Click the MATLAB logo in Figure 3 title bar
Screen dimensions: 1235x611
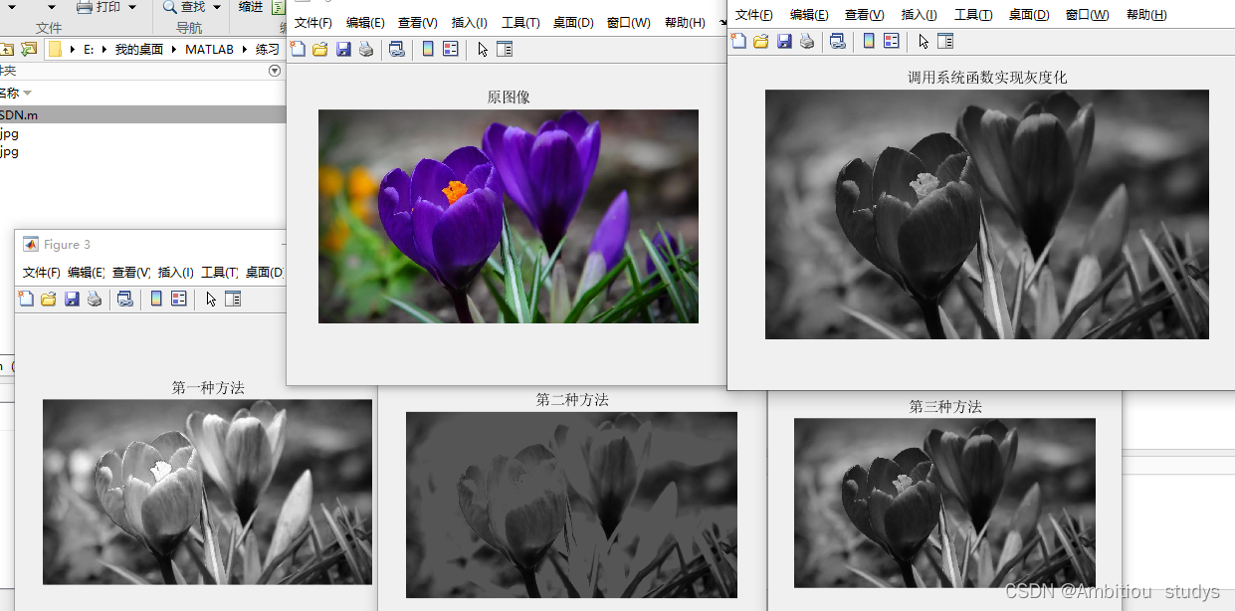point(31,245)
